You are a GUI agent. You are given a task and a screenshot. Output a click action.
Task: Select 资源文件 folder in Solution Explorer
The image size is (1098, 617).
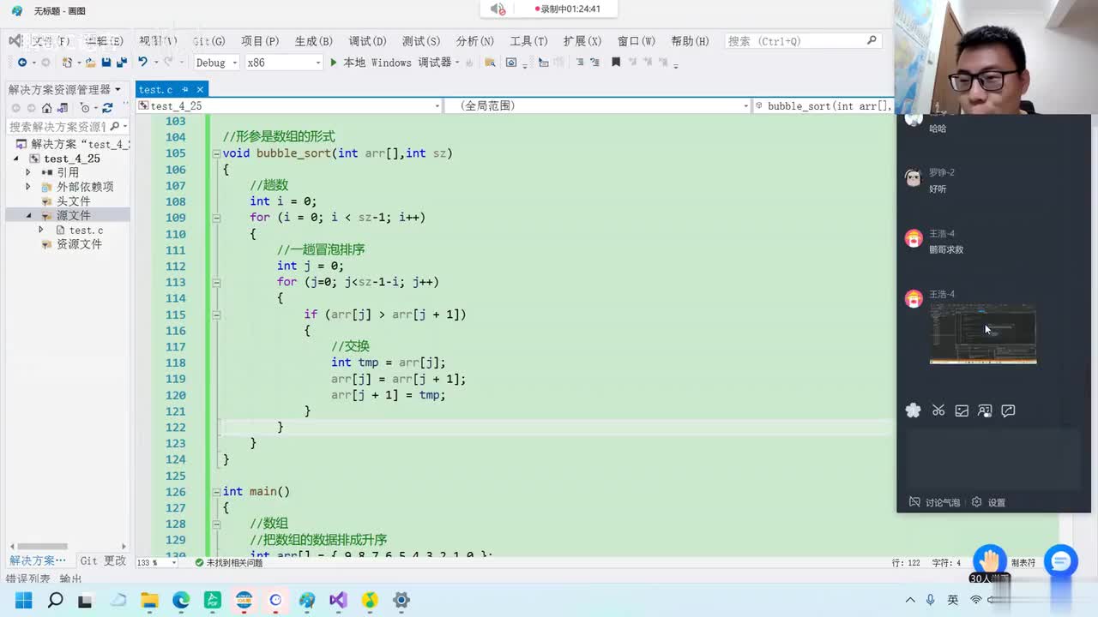click(x=79, y=244)
